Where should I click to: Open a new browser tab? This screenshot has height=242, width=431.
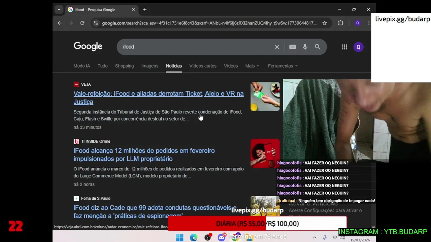[x=145, y=9]
